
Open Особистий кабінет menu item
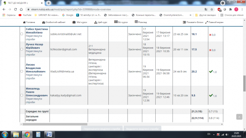(54, 22)
